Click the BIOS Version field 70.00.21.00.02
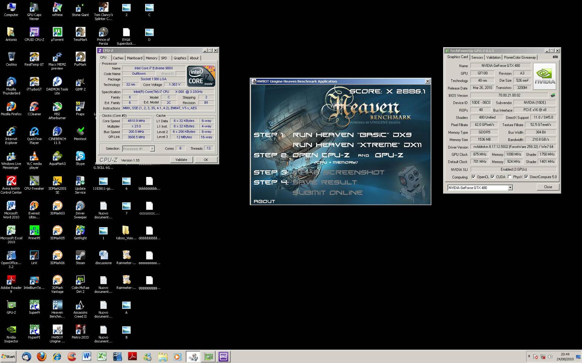This screenshot has height=363, width=582. pos(509,95)
